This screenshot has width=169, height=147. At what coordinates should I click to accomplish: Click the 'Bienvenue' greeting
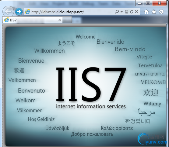(31, 61)
